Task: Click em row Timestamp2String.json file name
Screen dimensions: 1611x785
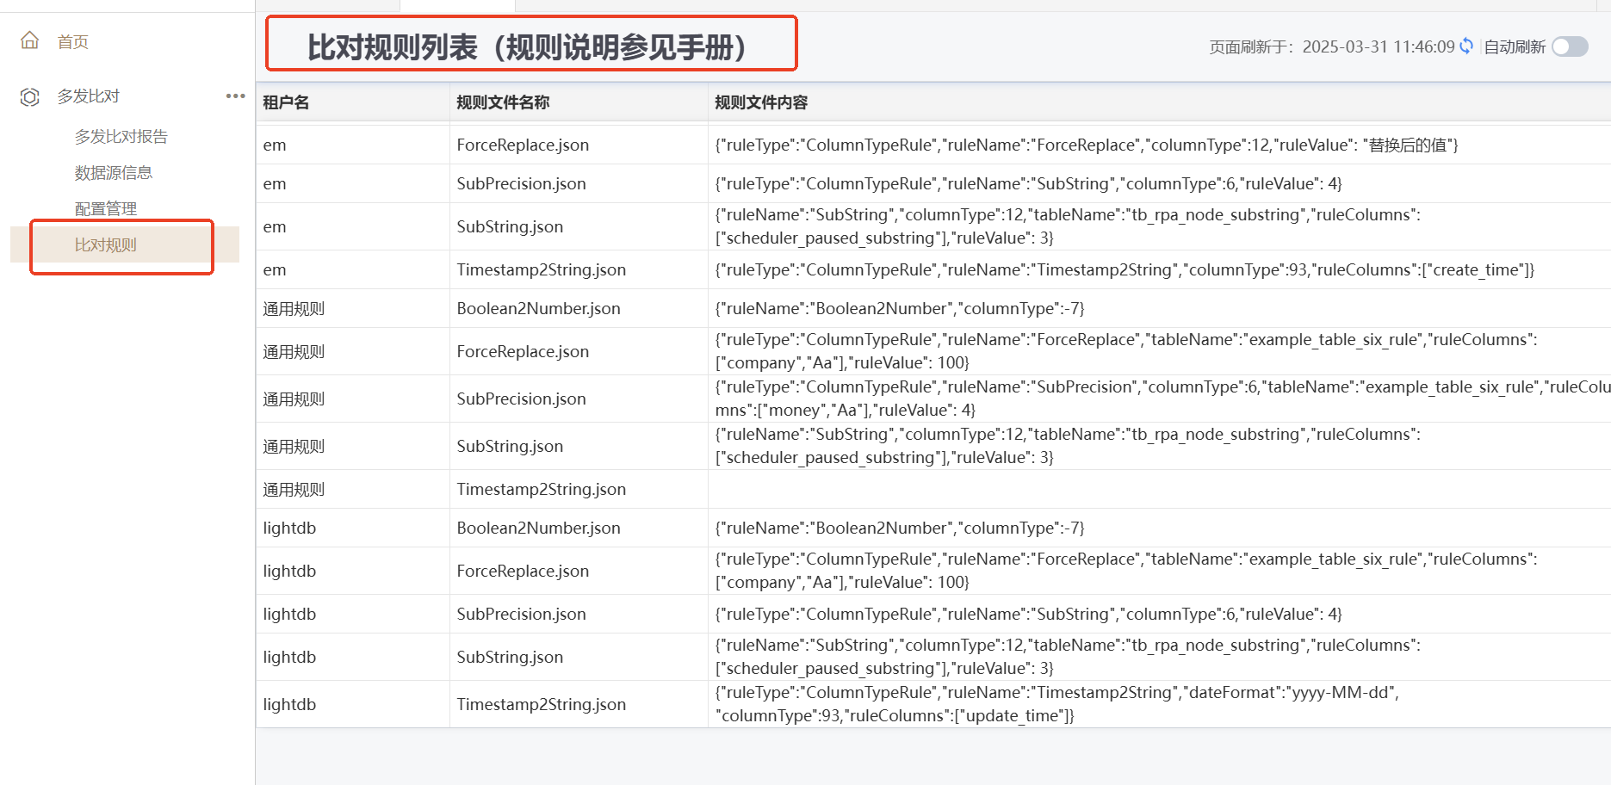Action: [541, 269]
